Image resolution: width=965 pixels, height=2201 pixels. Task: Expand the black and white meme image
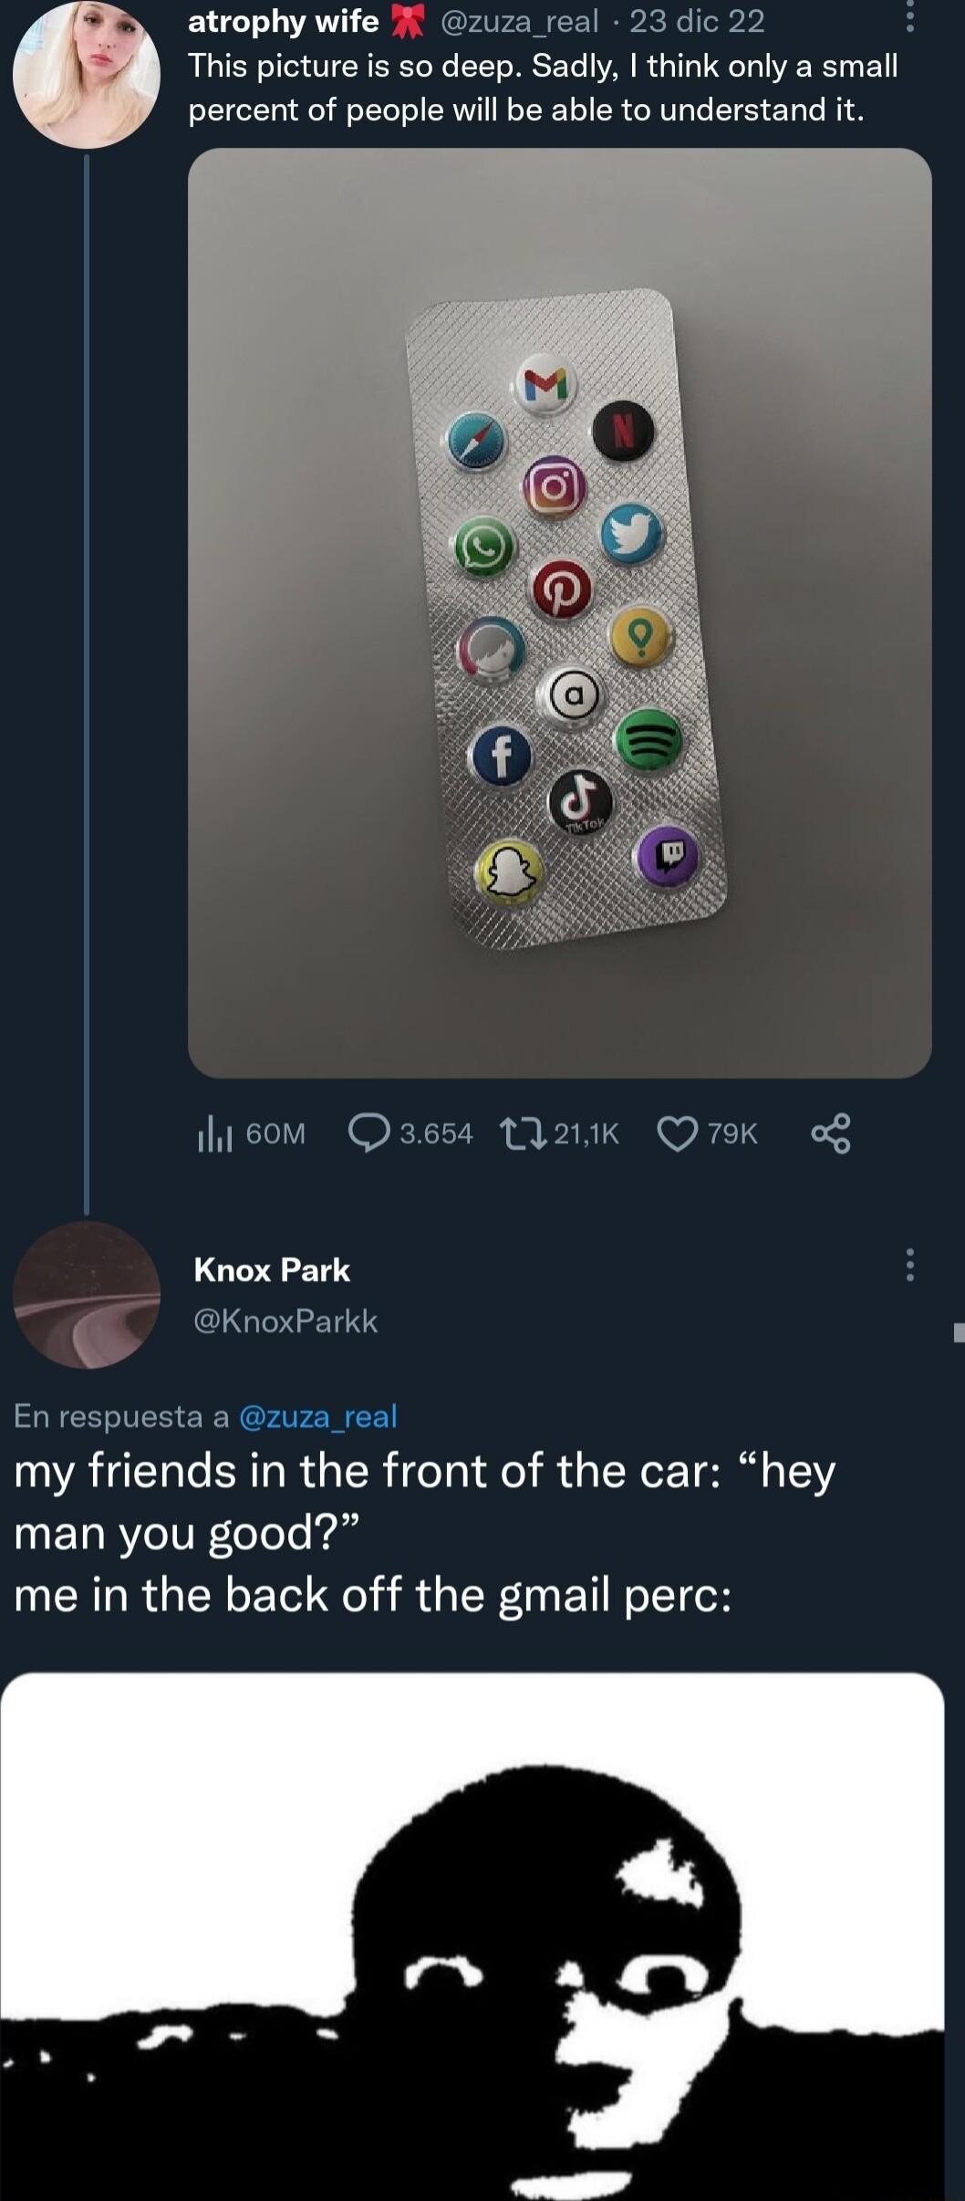(x=472, y=1935)
